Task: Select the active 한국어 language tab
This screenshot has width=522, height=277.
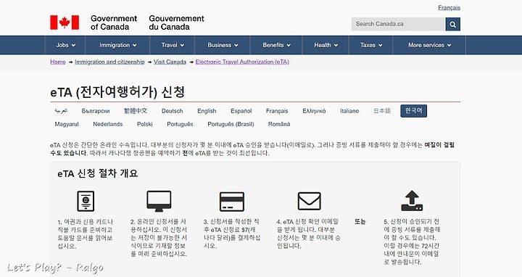Action: (413, 111)
